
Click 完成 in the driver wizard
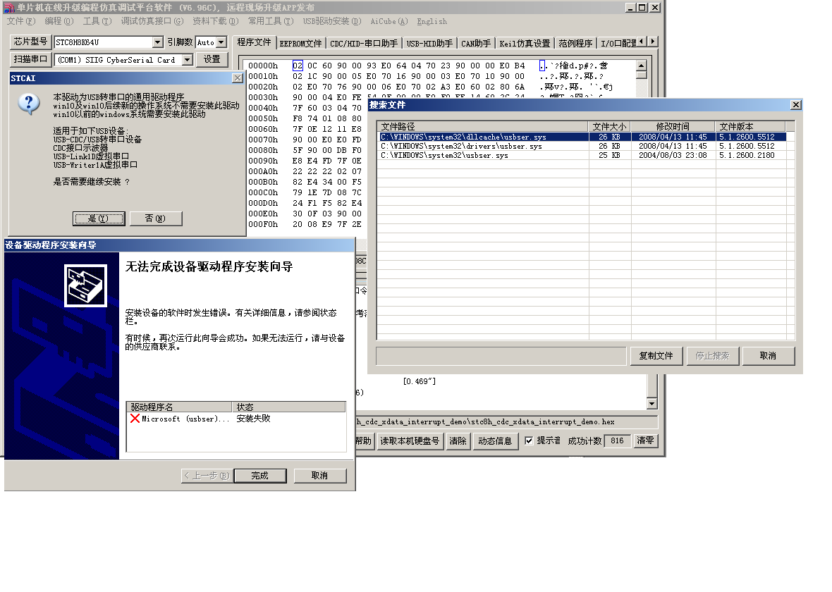click(260, 476)
